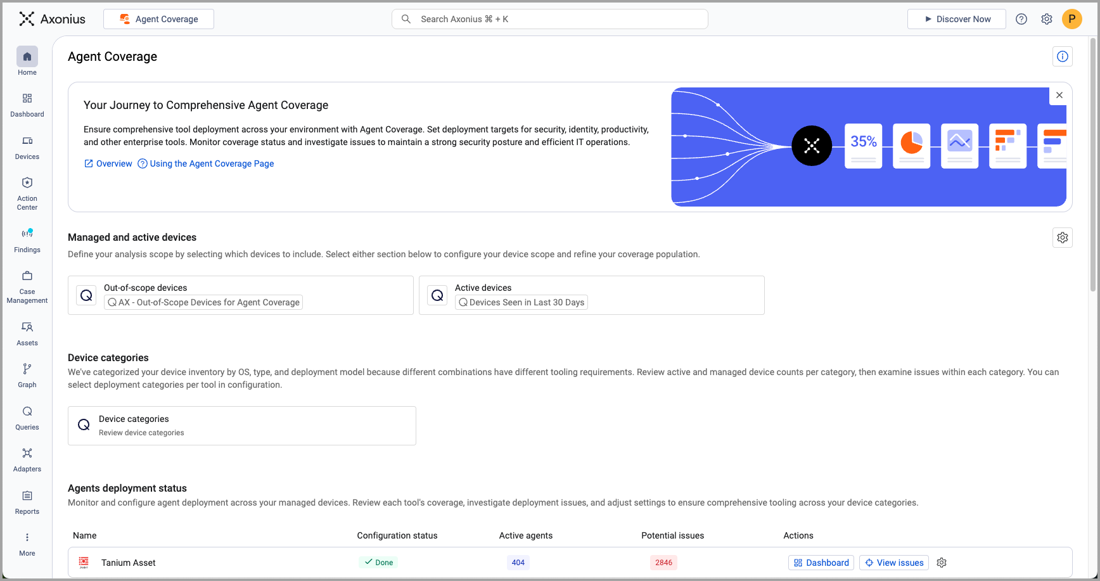The height and width of the screenshot is (581, 1100).
Task: Select Devices Seen in Last 30 Days chip
Action: click(x=521, y=302)
